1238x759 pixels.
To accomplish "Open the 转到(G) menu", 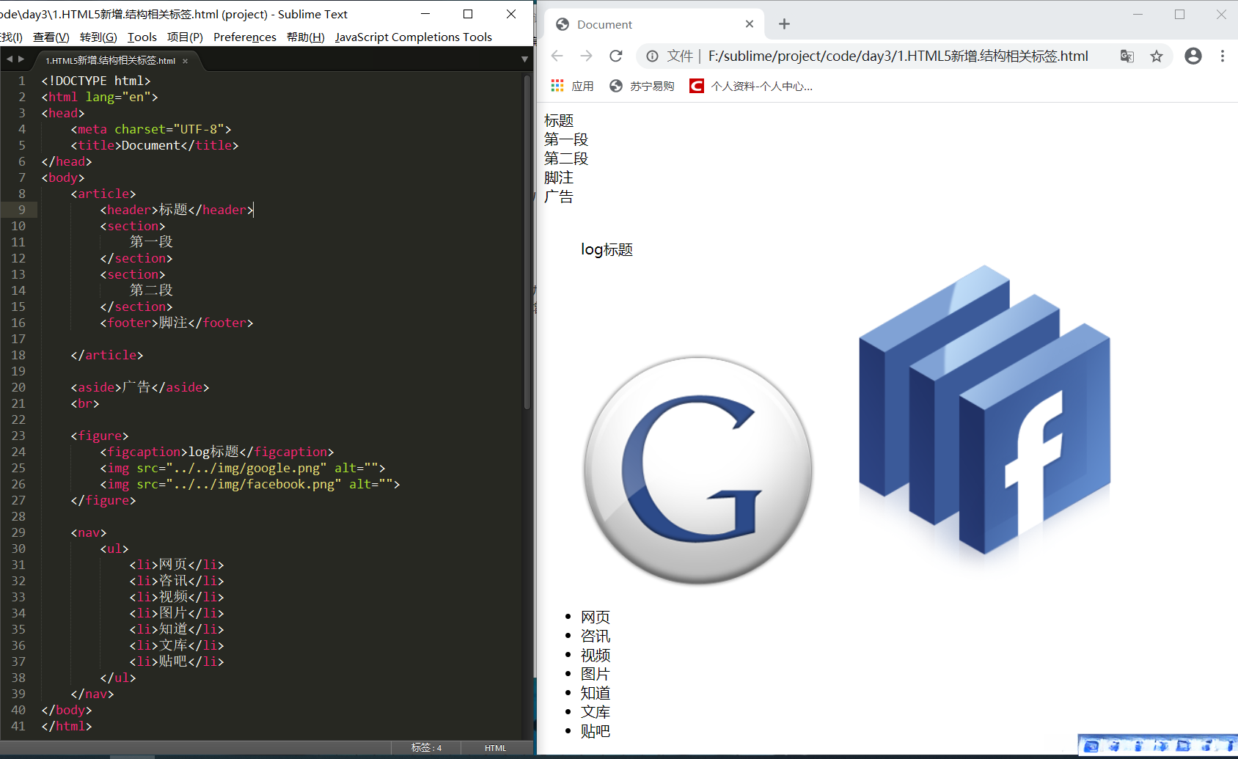I will pos(98,37).
